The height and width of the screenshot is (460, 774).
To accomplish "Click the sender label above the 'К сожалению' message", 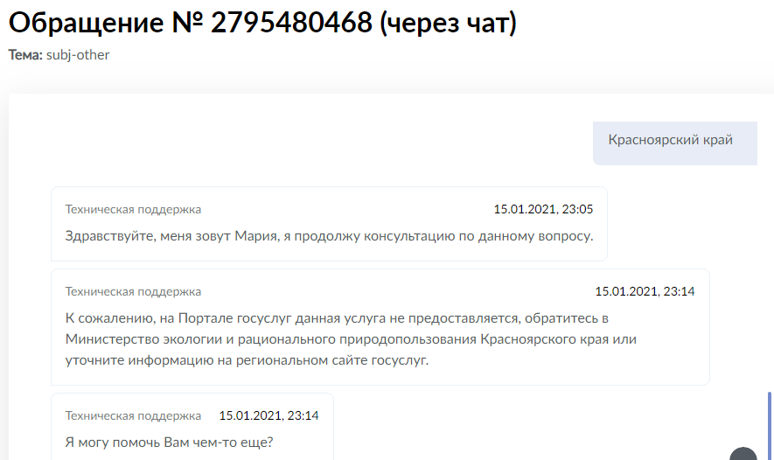I will [133, 292].
